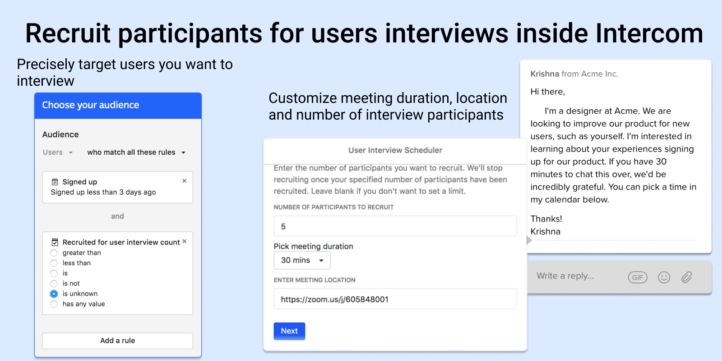Viewport: 722px width, 361px height.
Task: Open the Users audience dropdown
Action: coord(58,153)
